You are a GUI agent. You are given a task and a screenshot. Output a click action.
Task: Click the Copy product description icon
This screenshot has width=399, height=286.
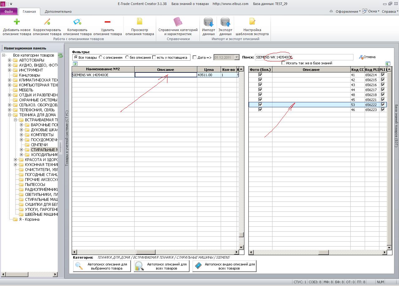(x=77, y=22)
